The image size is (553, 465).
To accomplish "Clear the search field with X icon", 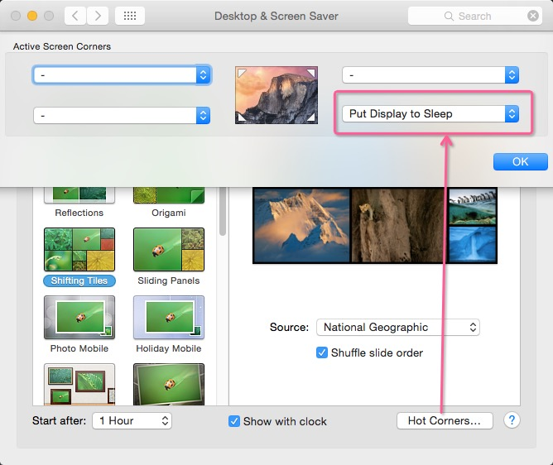I will coord(533,16).
